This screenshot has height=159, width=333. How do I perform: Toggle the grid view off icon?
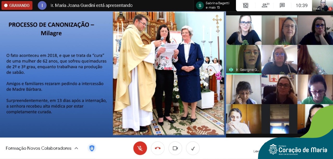point(246,5)
